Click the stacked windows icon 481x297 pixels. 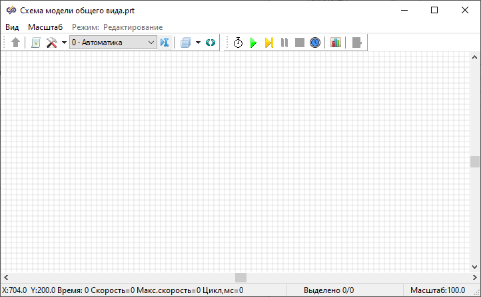pos(186,43)
